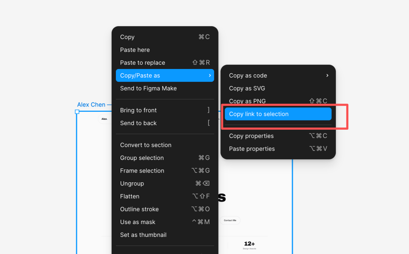The height and width of the screenshot is (254, 409).
Task: Choose Ungroup in the menu
Action: [x=165, y=183]
